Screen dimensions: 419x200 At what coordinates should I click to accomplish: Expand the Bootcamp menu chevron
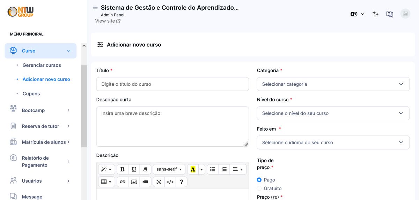[x=68, y=110]
